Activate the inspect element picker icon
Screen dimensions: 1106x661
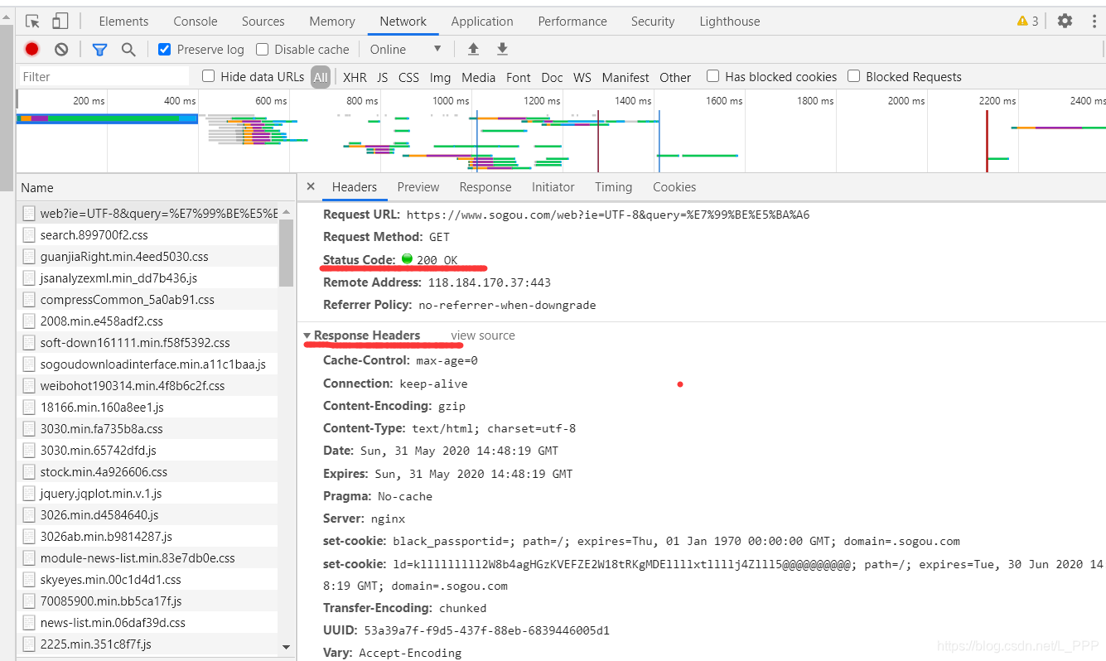33,22
